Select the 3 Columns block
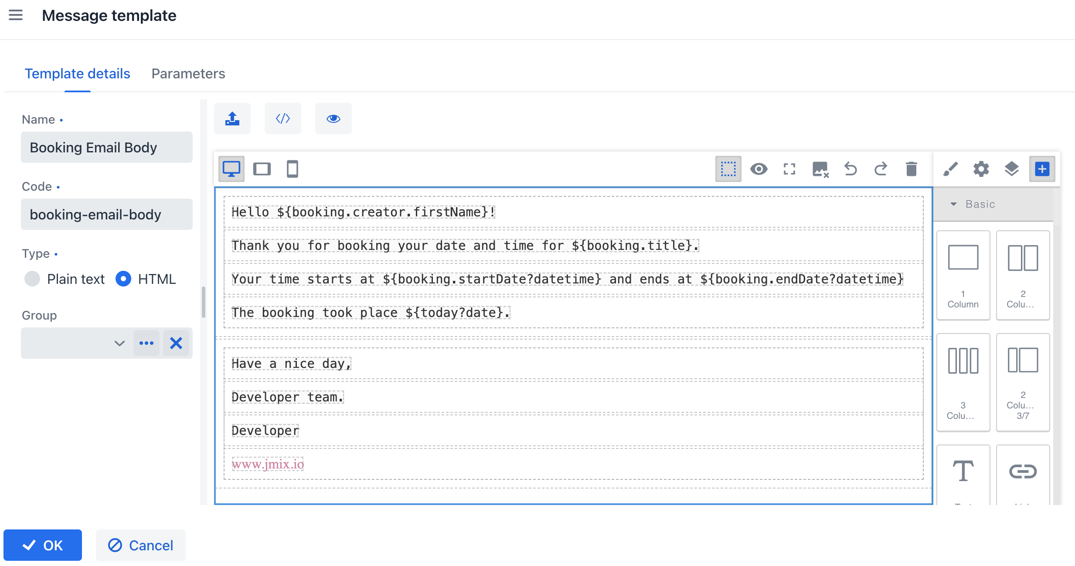The image size is (1075, 566). (963, 382)
